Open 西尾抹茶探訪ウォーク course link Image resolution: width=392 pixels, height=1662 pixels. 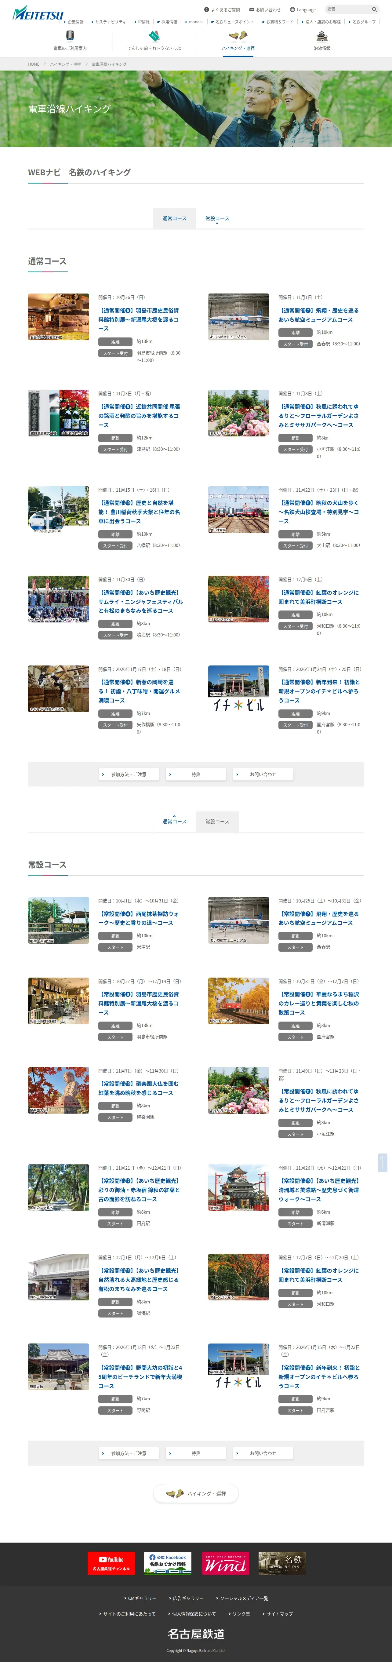pos(139,918)
